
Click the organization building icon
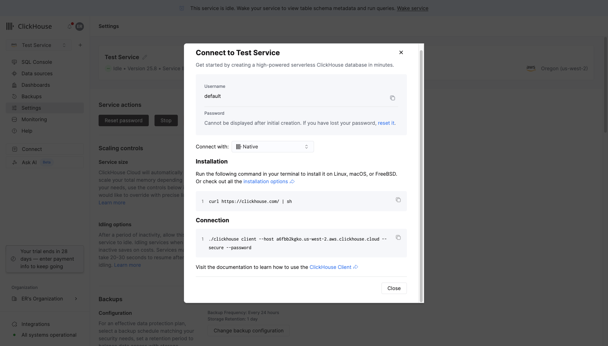click(x=14, y=299)
